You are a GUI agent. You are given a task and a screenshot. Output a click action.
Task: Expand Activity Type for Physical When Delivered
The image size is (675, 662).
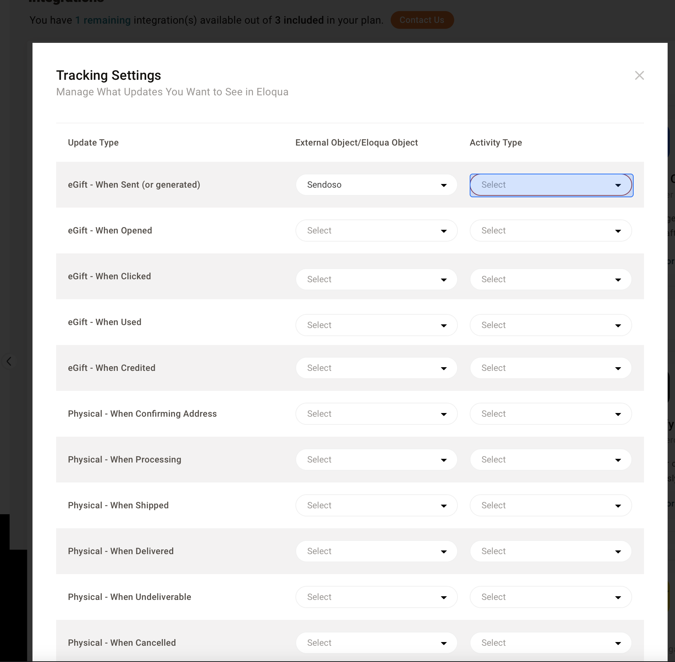(x=551, y=551)
